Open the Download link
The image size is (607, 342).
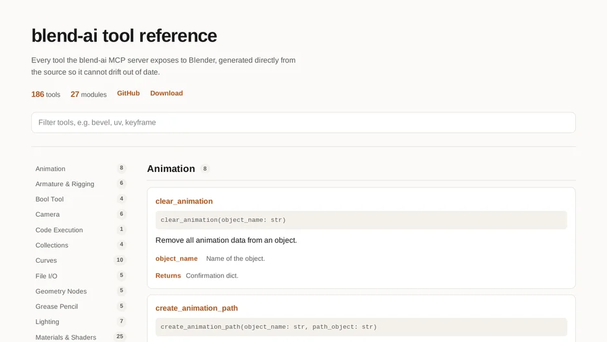coord(167,93)
